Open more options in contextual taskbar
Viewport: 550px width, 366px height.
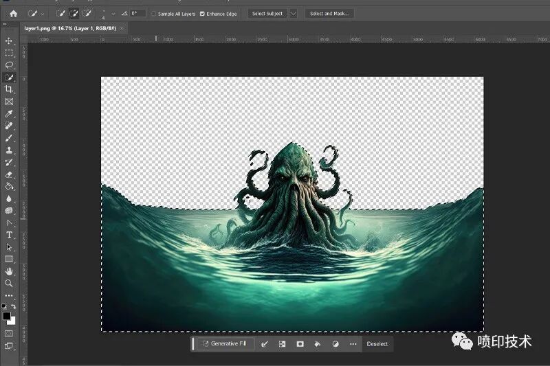(x=353, y=344)
